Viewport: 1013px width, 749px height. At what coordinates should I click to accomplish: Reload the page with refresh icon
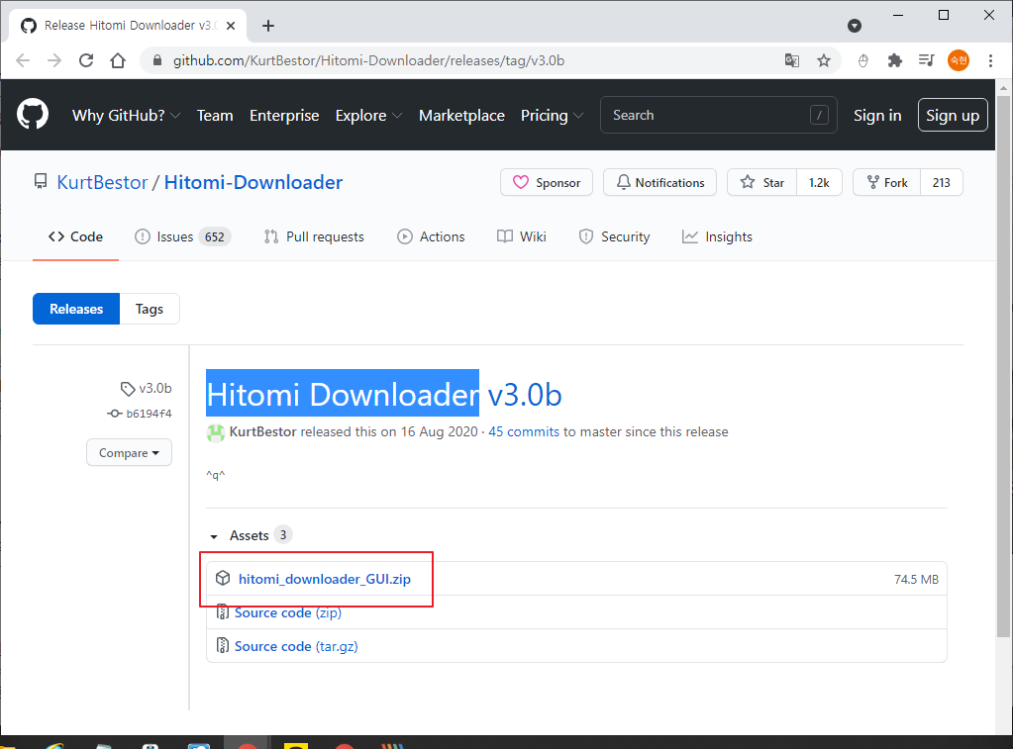(86, 60)
